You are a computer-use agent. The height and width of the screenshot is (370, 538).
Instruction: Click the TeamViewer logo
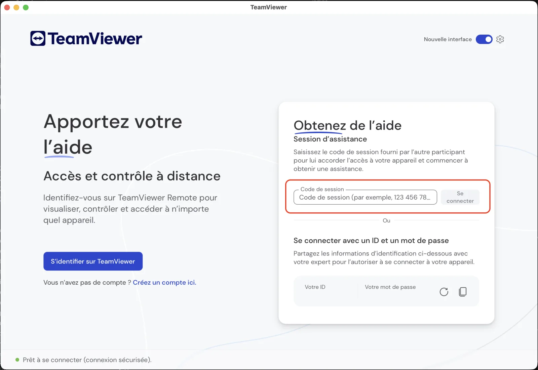click(x=86, y=39)
